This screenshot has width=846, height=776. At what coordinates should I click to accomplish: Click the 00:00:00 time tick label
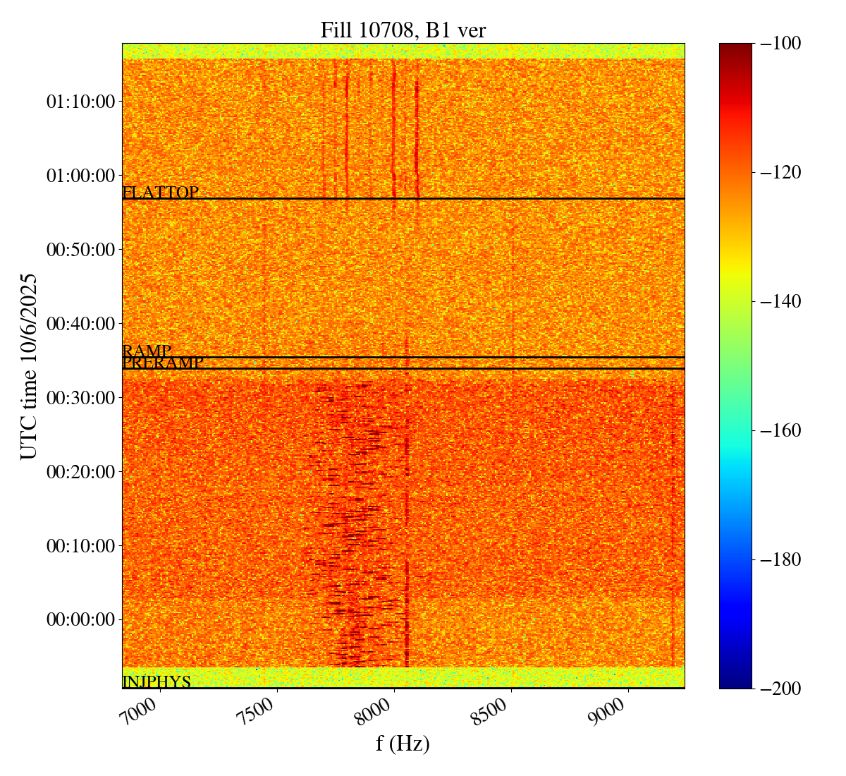[80, 620]
